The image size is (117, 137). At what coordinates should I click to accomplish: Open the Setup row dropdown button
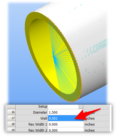[x=81, y=107]
